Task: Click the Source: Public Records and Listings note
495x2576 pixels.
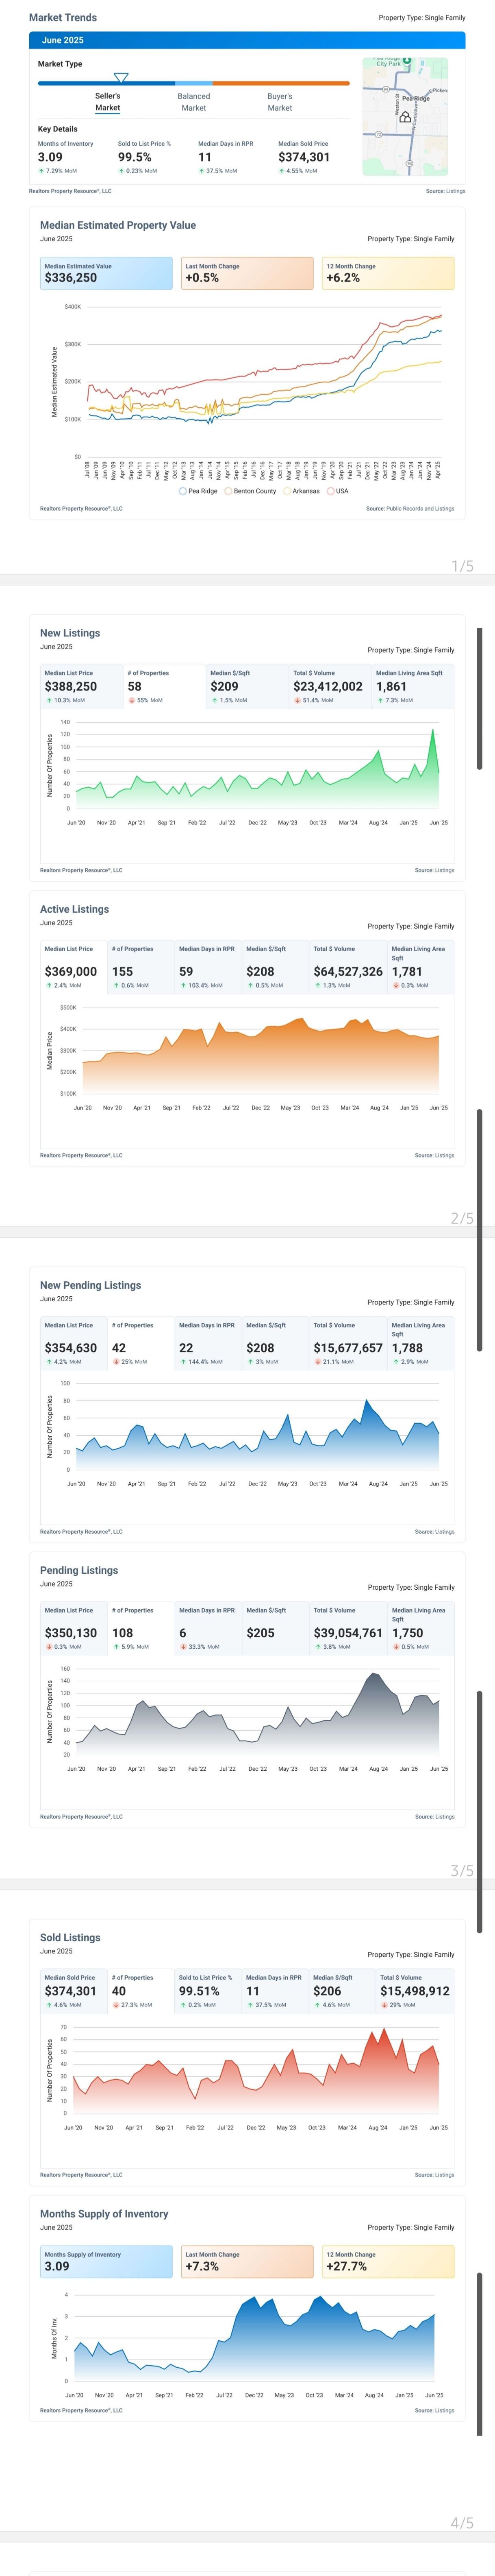Action: coord(410,508)
